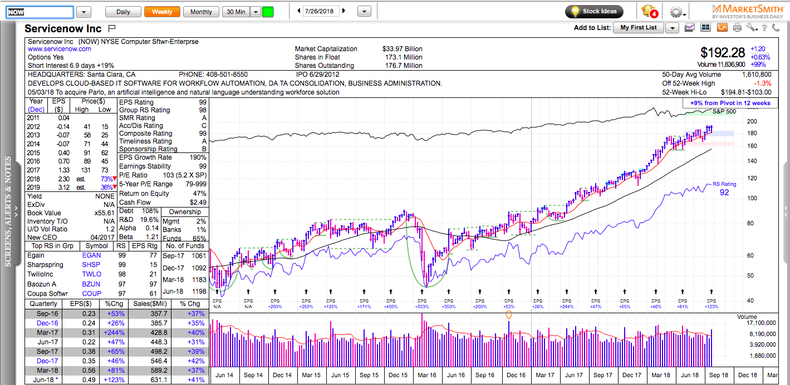
Task: Click the New CEO 04/2017 row
Action: tap(71, 238)
